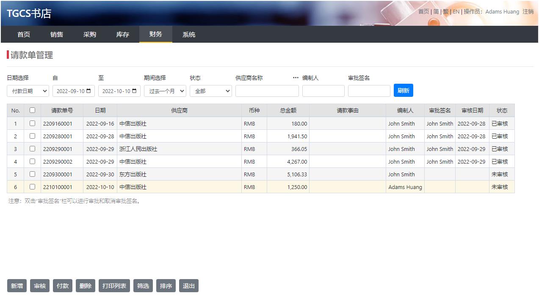539x296 pixels.
Task: Click the 供应商名称 input field
Action: (267, 91)
